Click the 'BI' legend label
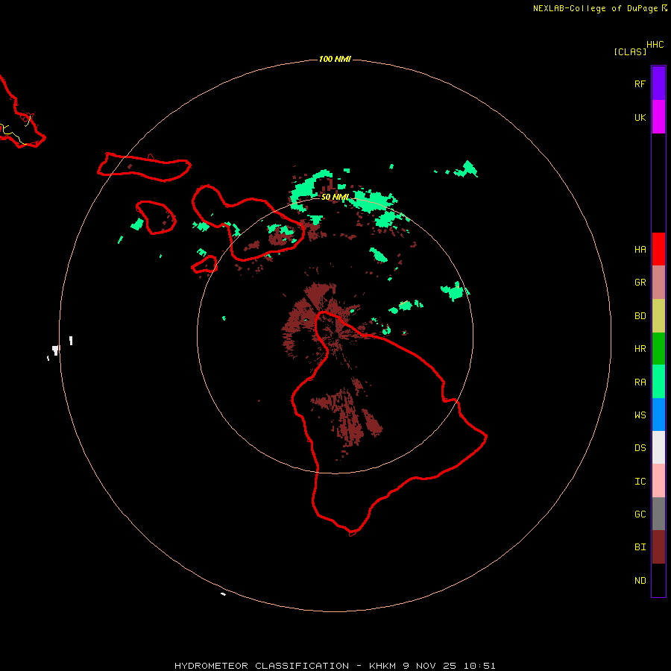 pos(640,547)
